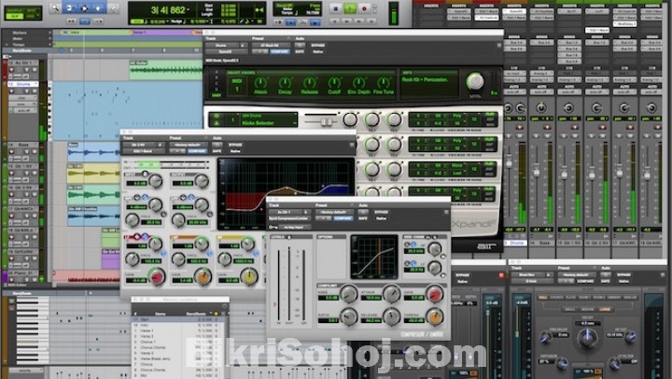
Task: Select the Pencil tool in the toolbar
Action: point(114,7)
